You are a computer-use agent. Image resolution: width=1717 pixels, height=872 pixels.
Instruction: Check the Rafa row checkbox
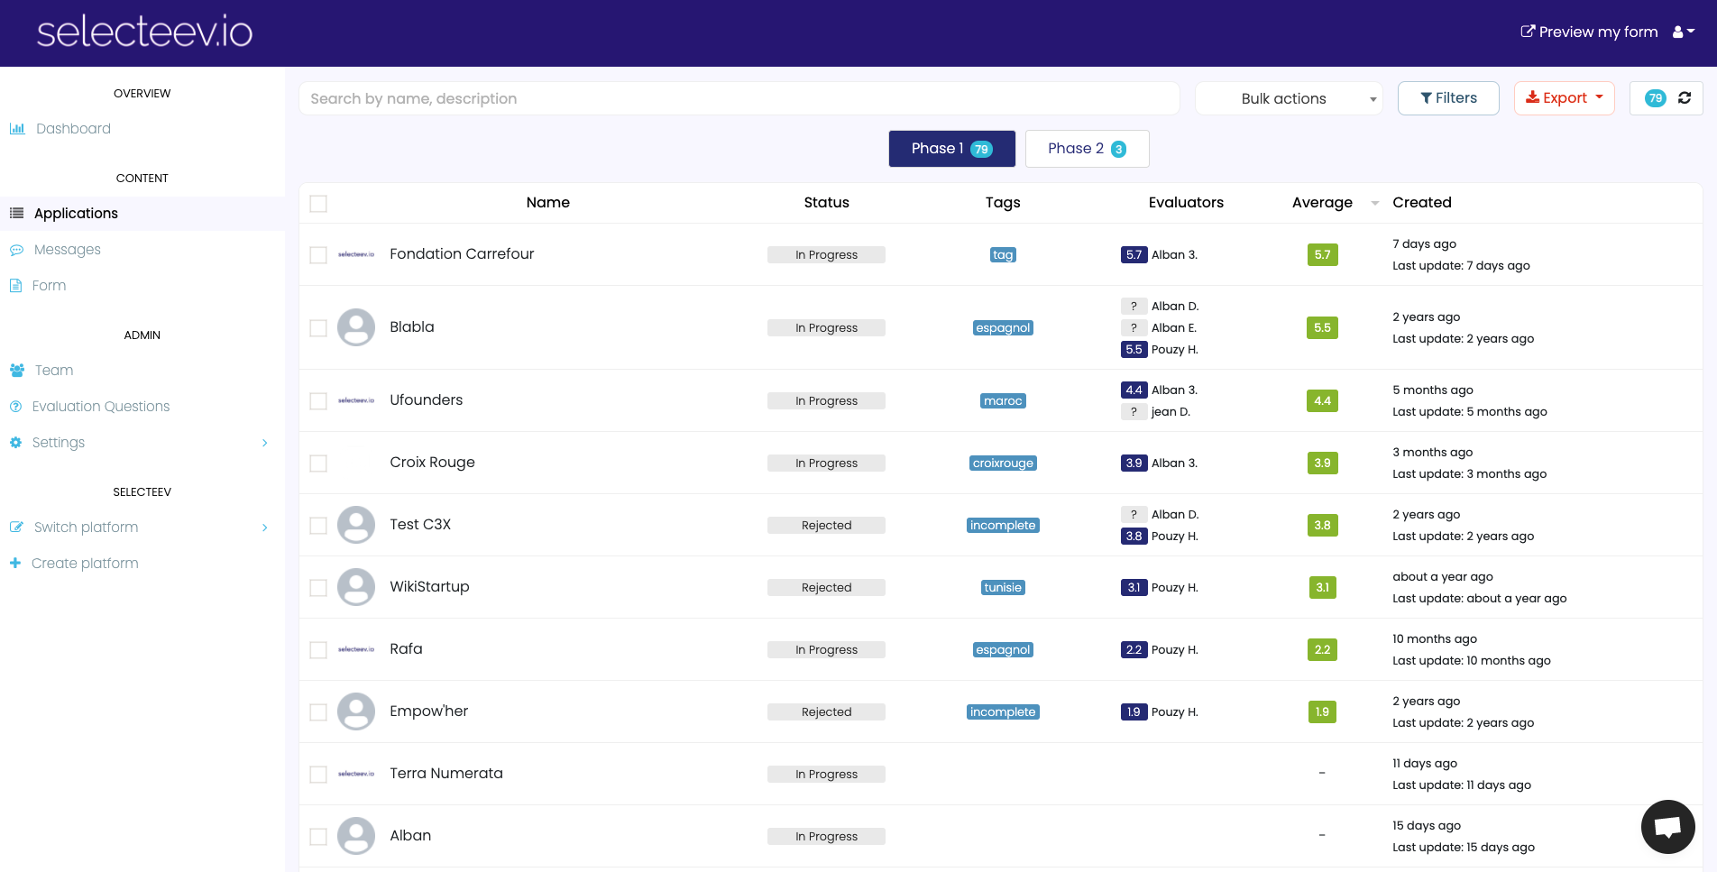point(318,650)
